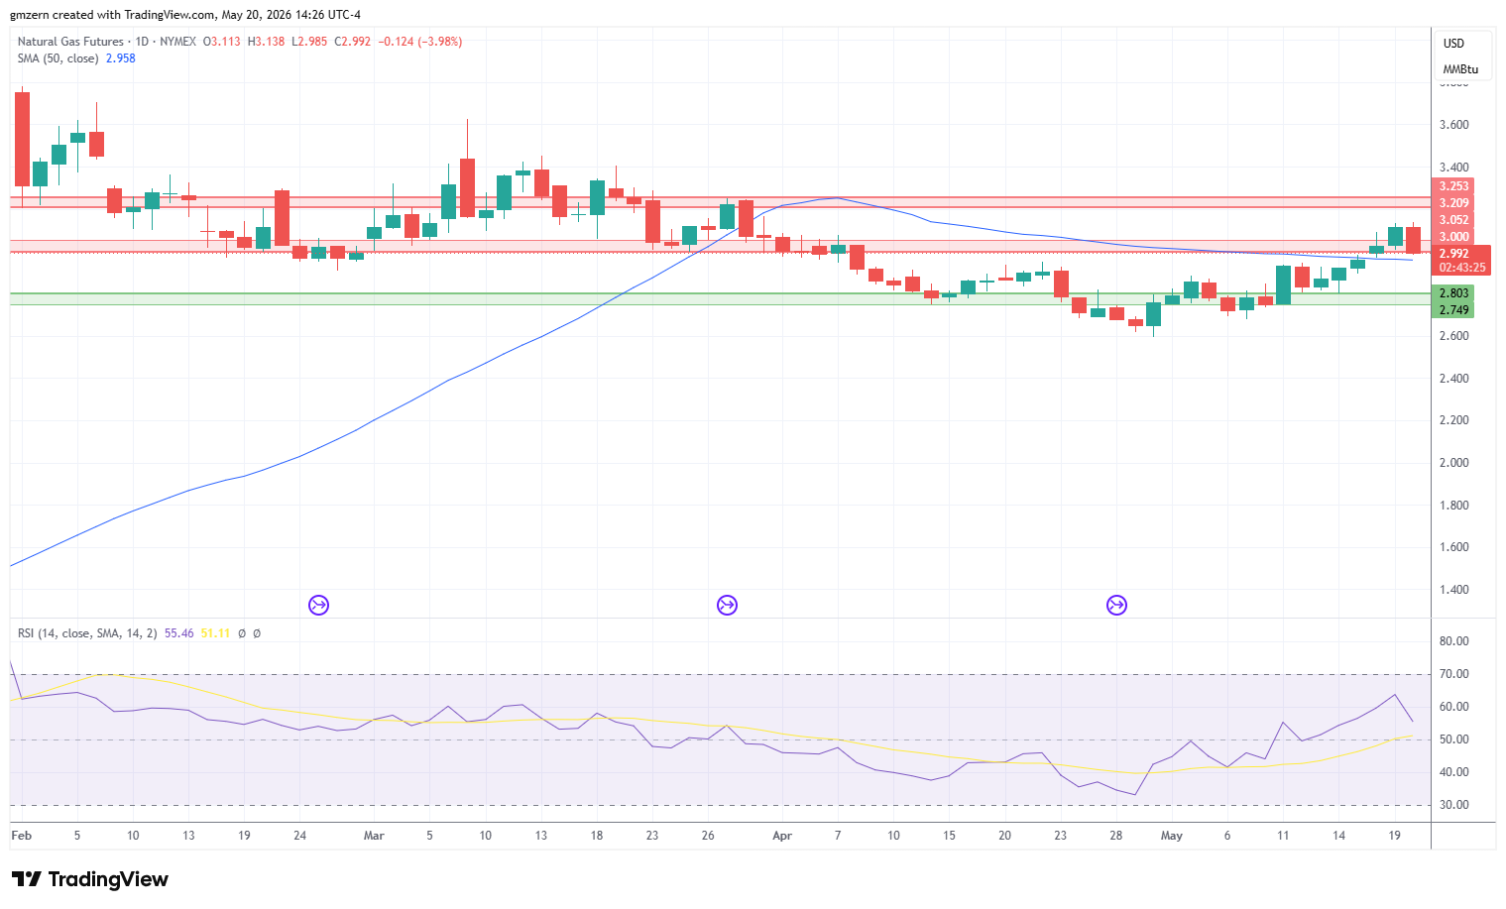Click the NYMEX exchange label
Image resolution: width=1506 pixels, height=909 pixels.
click(x=177, y=42)
